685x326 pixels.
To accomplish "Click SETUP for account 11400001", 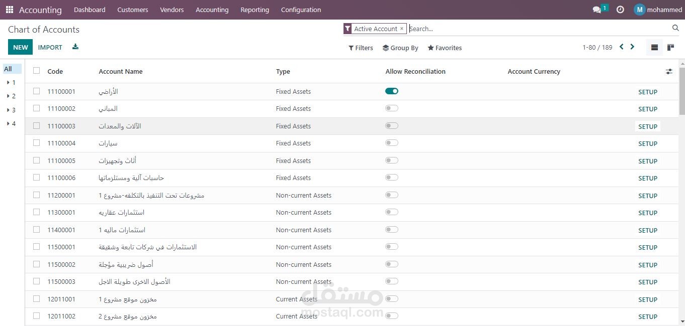I will [x=648, y=230].
